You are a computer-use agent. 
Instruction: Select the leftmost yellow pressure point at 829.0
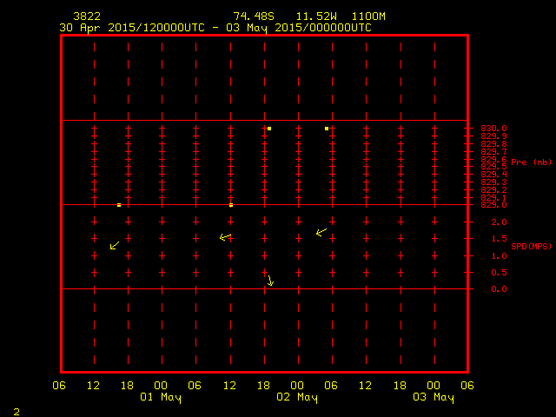pos(119,205)
